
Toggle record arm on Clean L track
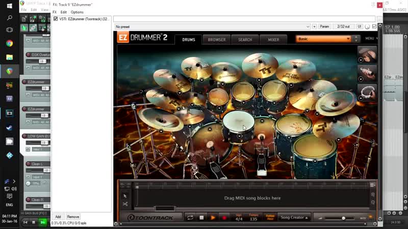click(x=28, y=164)
